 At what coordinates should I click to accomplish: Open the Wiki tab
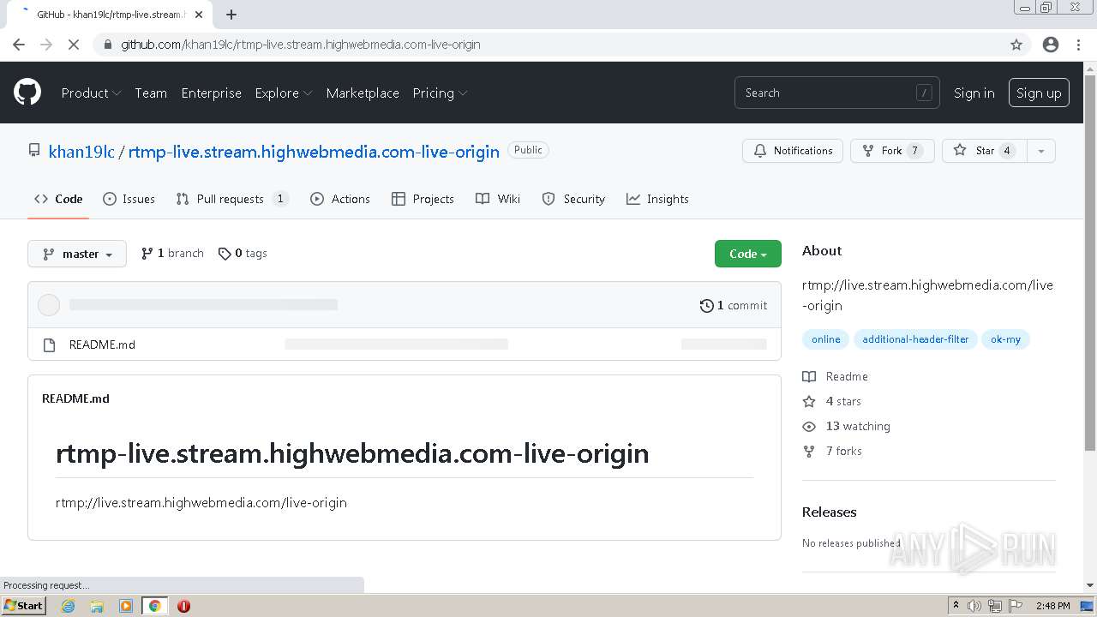tap(498, 199)
